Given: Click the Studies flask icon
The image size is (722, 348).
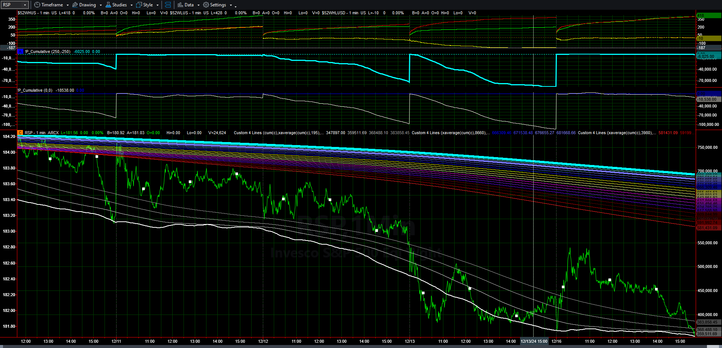Looking at the screenshot, I should [108, 5].
